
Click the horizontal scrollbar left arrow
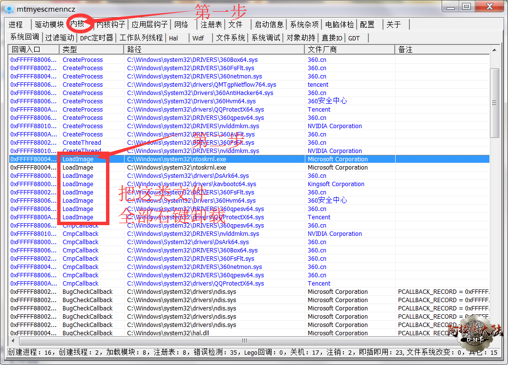click(x=12, y=341)
